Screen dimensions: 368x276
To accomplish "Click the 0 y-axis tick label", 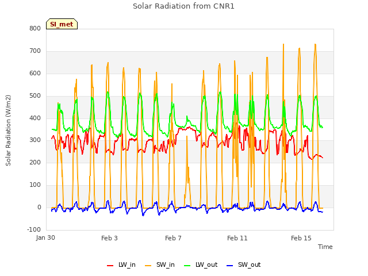I will pos(39,207).
